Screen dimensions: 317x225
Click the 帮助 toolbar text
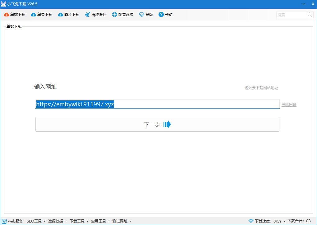(169, 15)
